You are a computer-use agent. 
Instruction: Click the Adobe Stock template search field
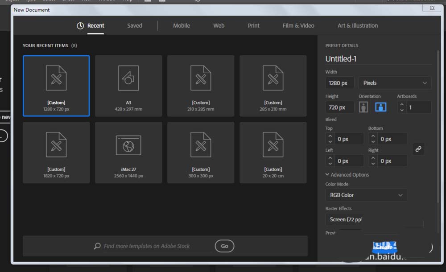point(157,246)
